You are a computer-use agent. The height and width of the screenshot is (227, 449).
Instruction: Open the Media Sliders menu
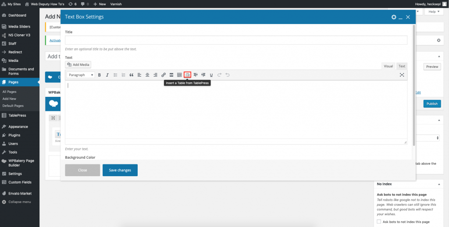click(x=20, y=27)
